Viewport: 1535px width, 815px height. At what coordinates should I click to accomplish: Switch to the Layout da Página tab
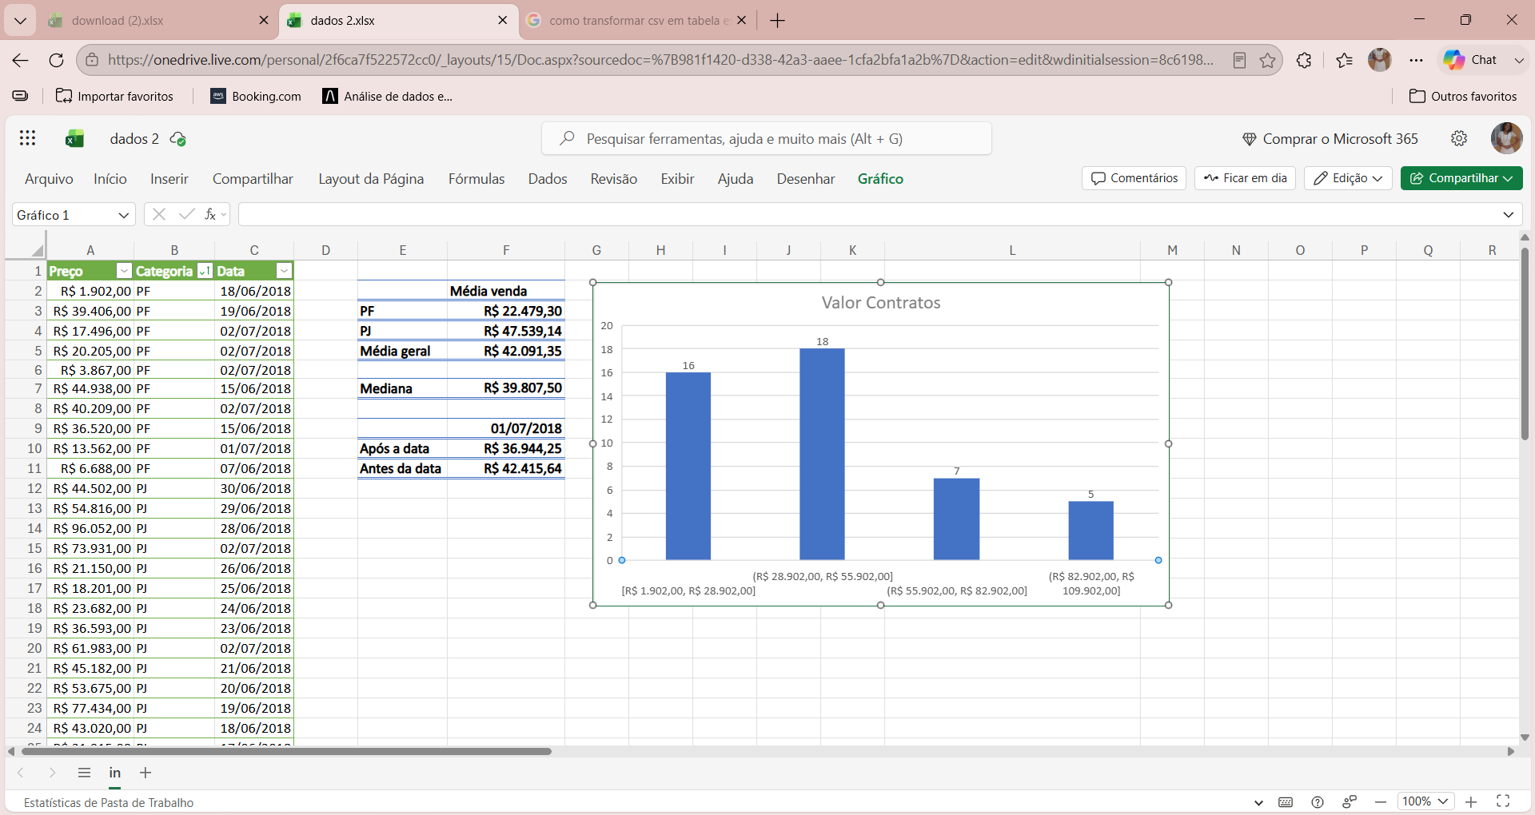pos(371,179)
